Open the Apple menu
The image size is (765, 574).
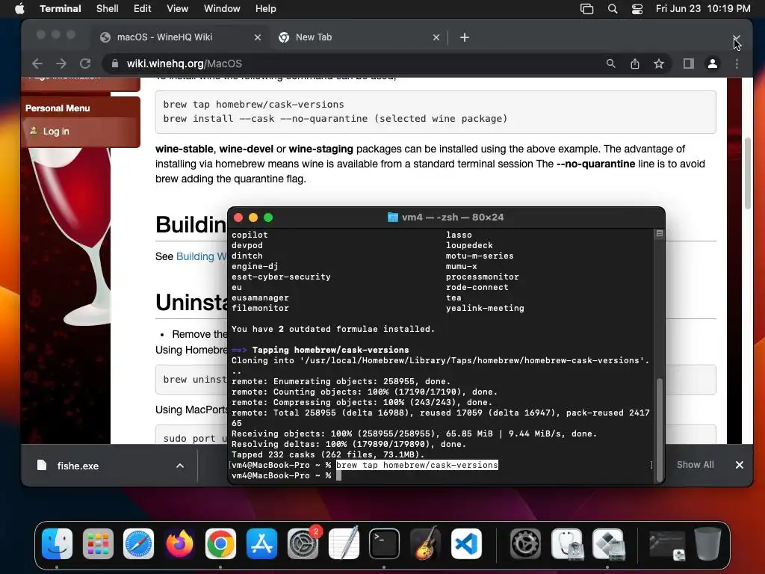coord(19,9)
